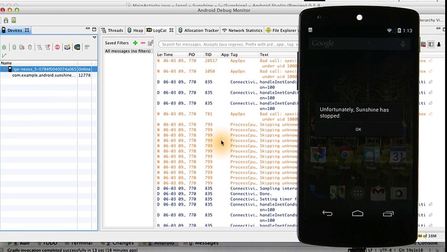The image size is (447, 252).
Task: Click the Screen Capture camera icon
Action: pyautogui.click(x=67, y=47)
